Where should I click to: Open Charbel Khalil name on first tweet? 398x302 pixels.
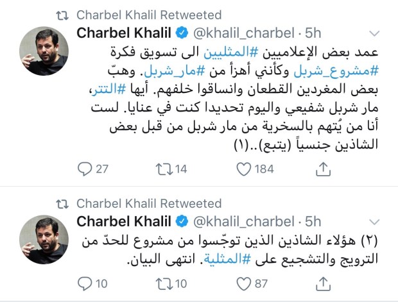[x=122, y=33]
